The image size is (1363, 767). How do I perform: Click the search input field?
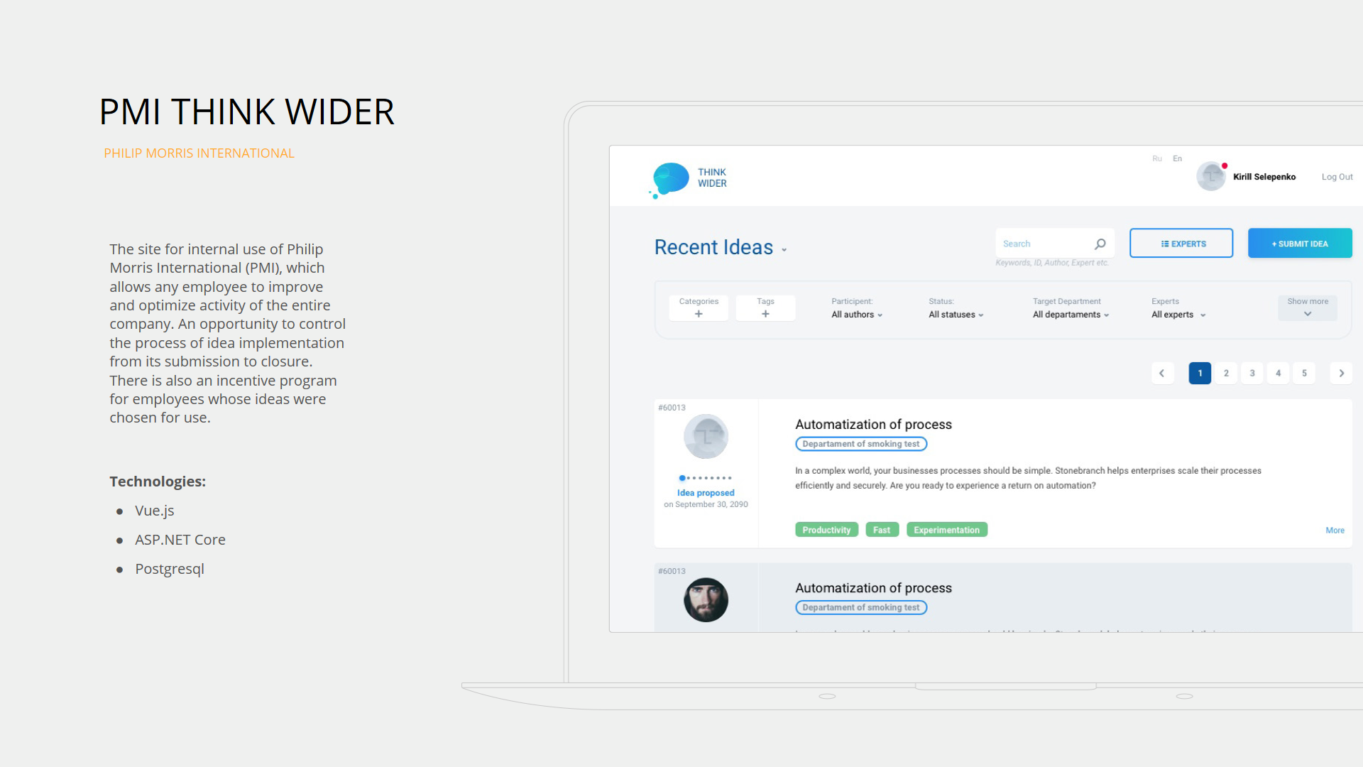click(x=1043, y=244)
